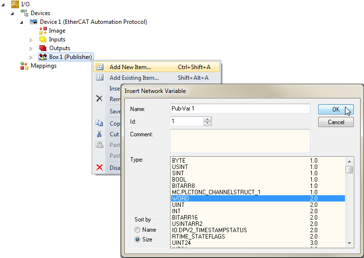Select BITARR16 in the Type list
Image resolution: width=364 pixels, height=258 pixels.
pyautogui.click(x=258, y=218)
